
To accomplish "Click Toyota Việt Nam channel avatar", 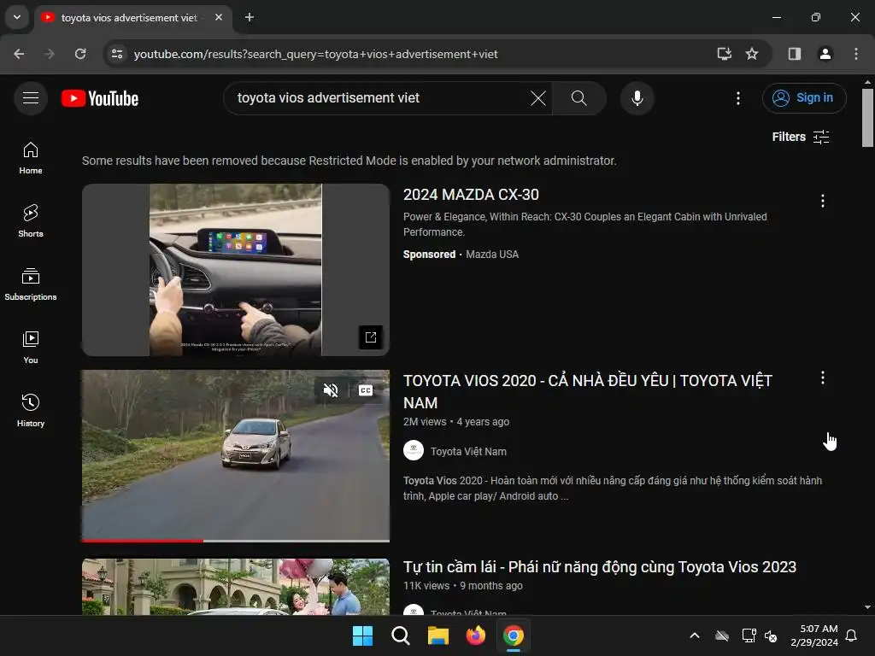I will click(414, 451).
